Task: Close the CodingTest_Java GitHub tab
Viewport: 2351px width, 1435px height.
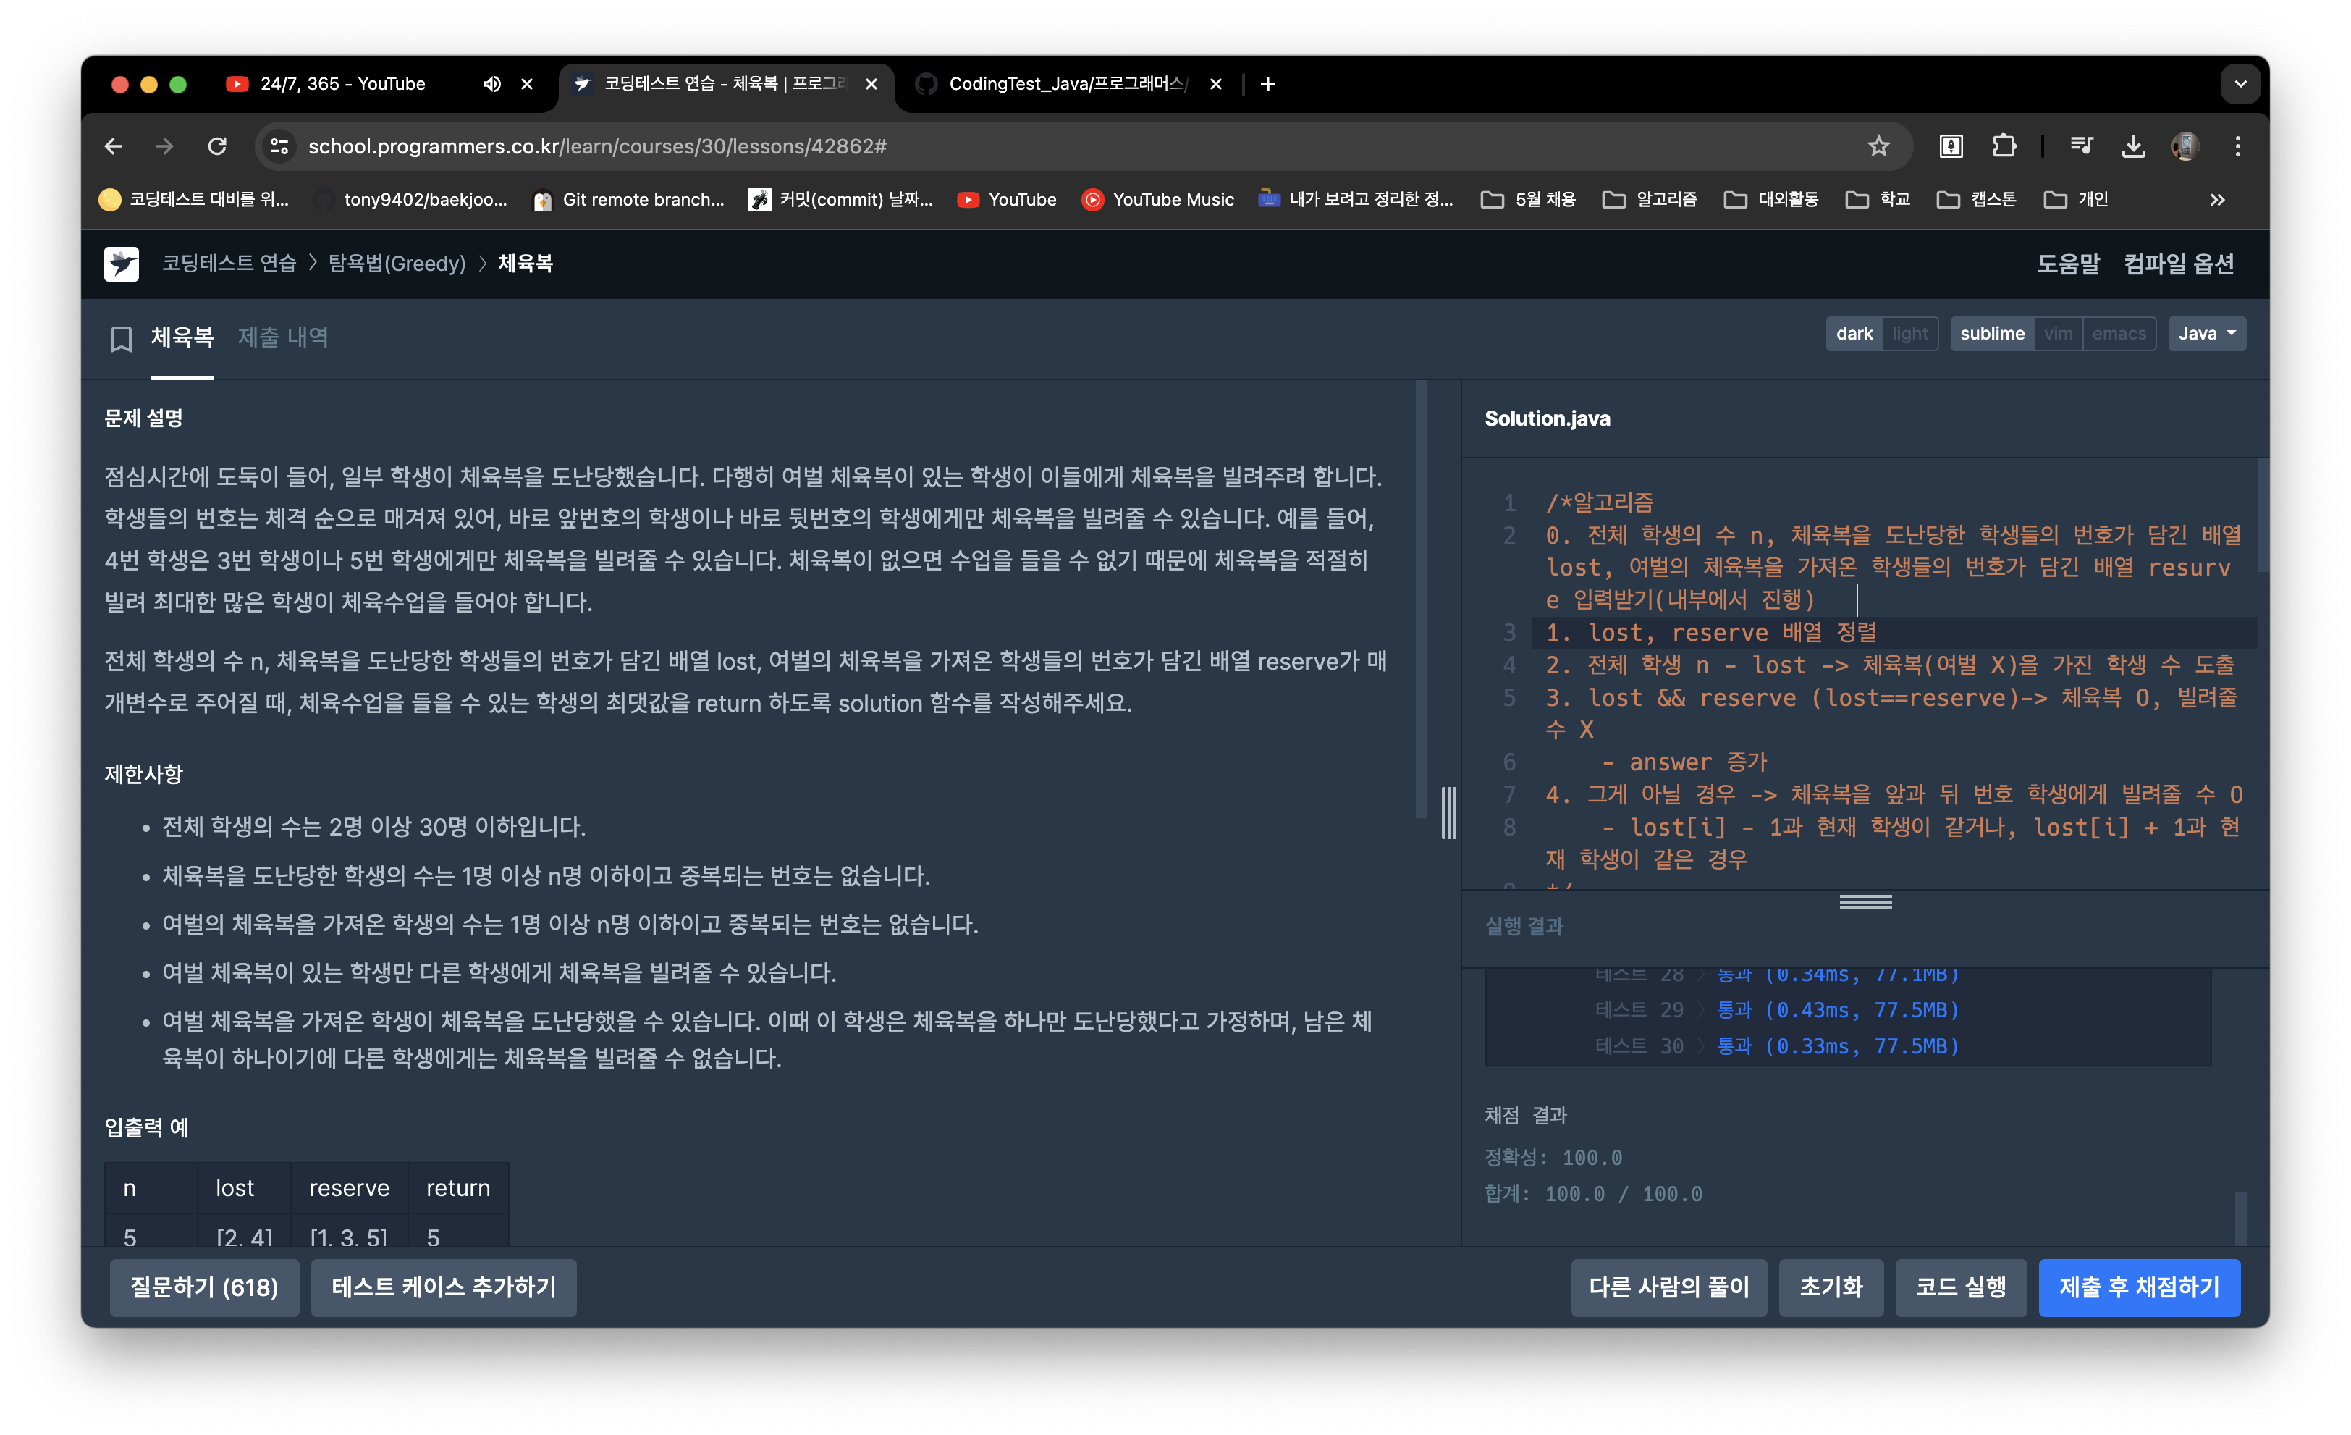Action: pos(1215,84)
